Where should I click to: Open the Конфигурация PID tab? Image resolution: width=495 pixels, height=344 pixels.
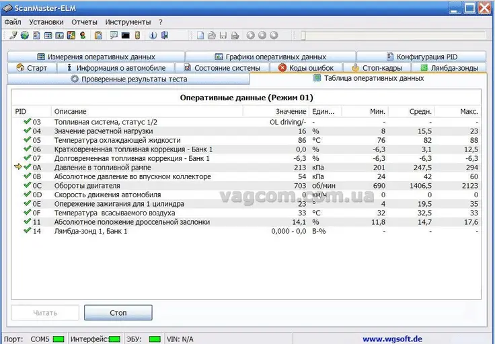pos(422,57)
